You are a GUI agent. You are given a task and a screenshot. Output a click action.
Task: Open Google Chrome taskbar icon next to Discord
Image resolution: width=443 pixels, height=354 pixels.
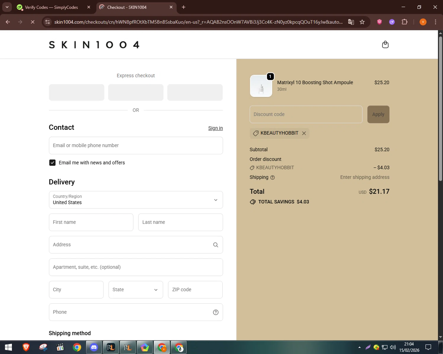(77, 347)
